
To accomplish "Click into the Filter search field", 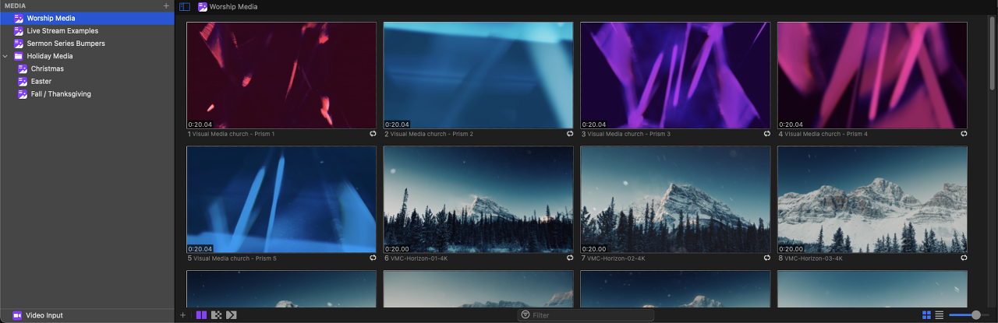I will 586,315.
